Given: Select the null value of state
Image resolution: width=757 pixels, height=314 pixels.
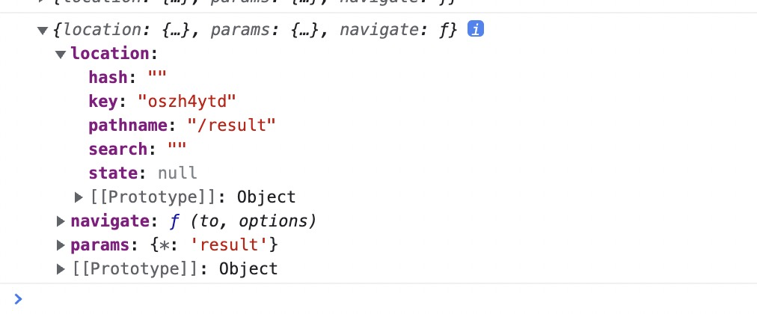Looking at the screenshot, I should point(177,173).
